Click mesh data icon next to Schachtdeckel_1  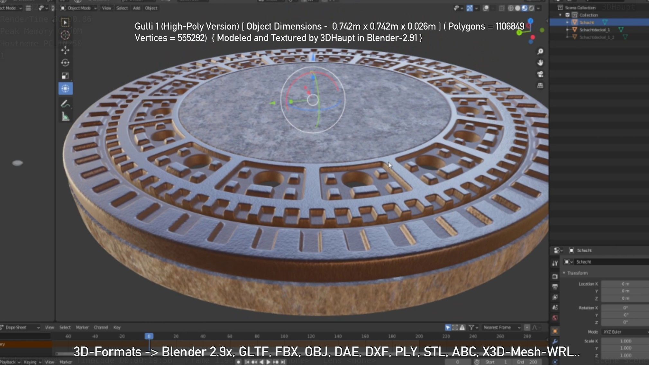[x=621, y=30]
